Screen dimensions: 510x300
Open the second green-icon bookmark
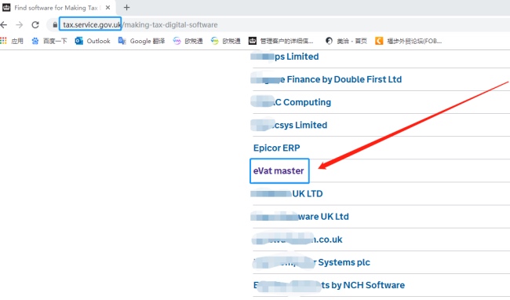[x=226, y=41]
